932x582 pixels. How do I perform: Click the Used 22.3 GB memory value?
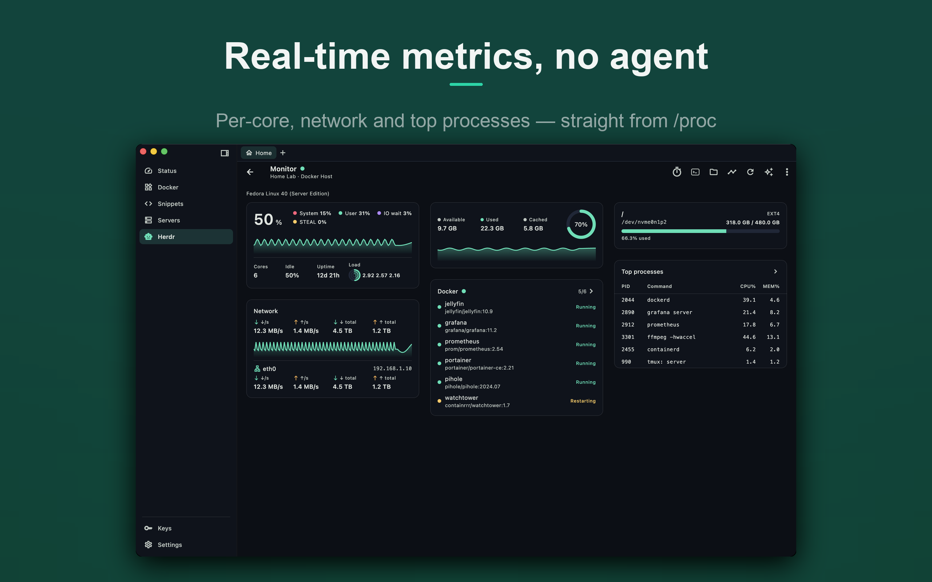tap(492, 228)
